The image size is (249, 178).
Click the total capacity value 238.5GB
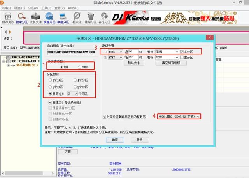click(116, 169)
